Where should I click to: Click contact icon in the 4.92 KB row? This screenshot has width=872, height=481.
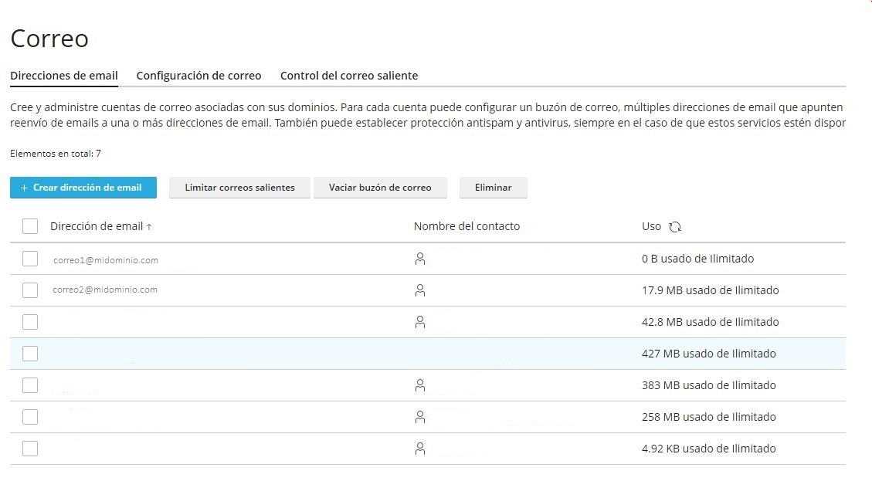420,449
